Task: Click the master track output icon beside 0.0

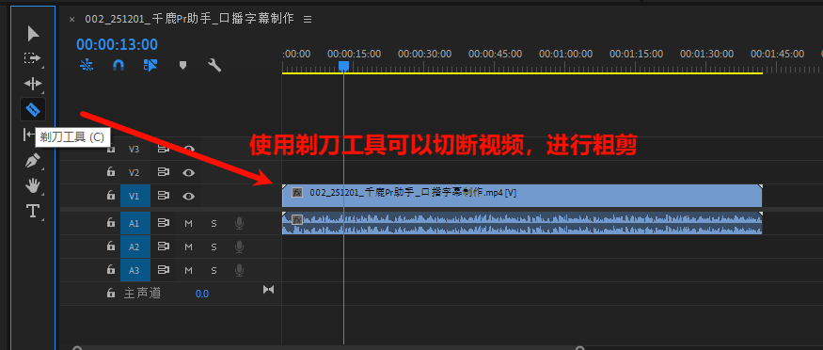Action: [x=268, y=289]
